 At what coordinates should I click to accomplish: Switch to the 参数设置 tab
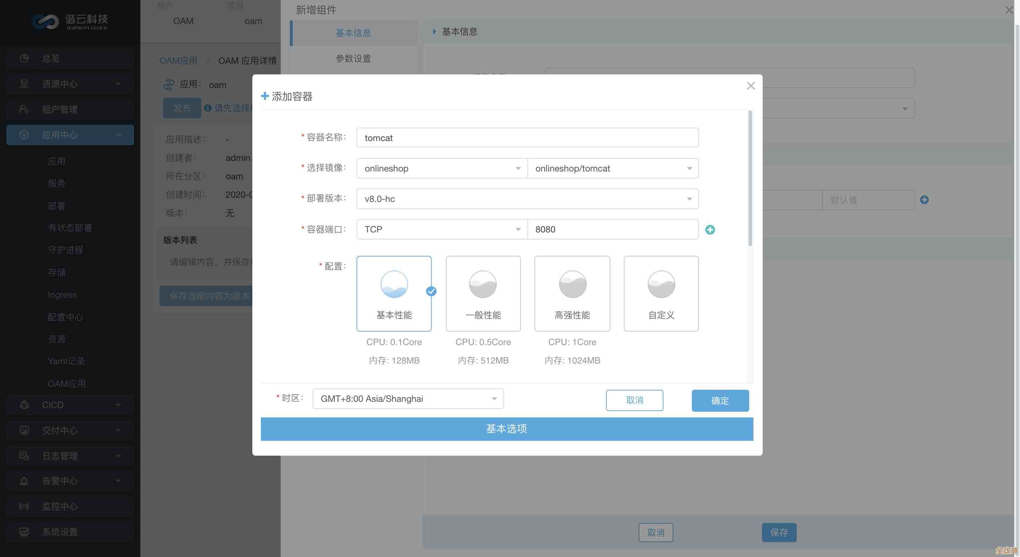353,58
